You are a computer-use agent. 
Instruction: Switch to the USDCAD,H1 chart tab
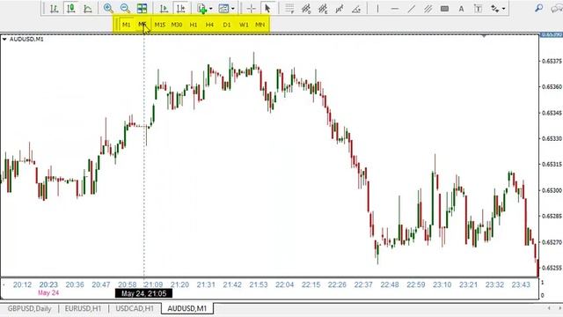[135, 308]
